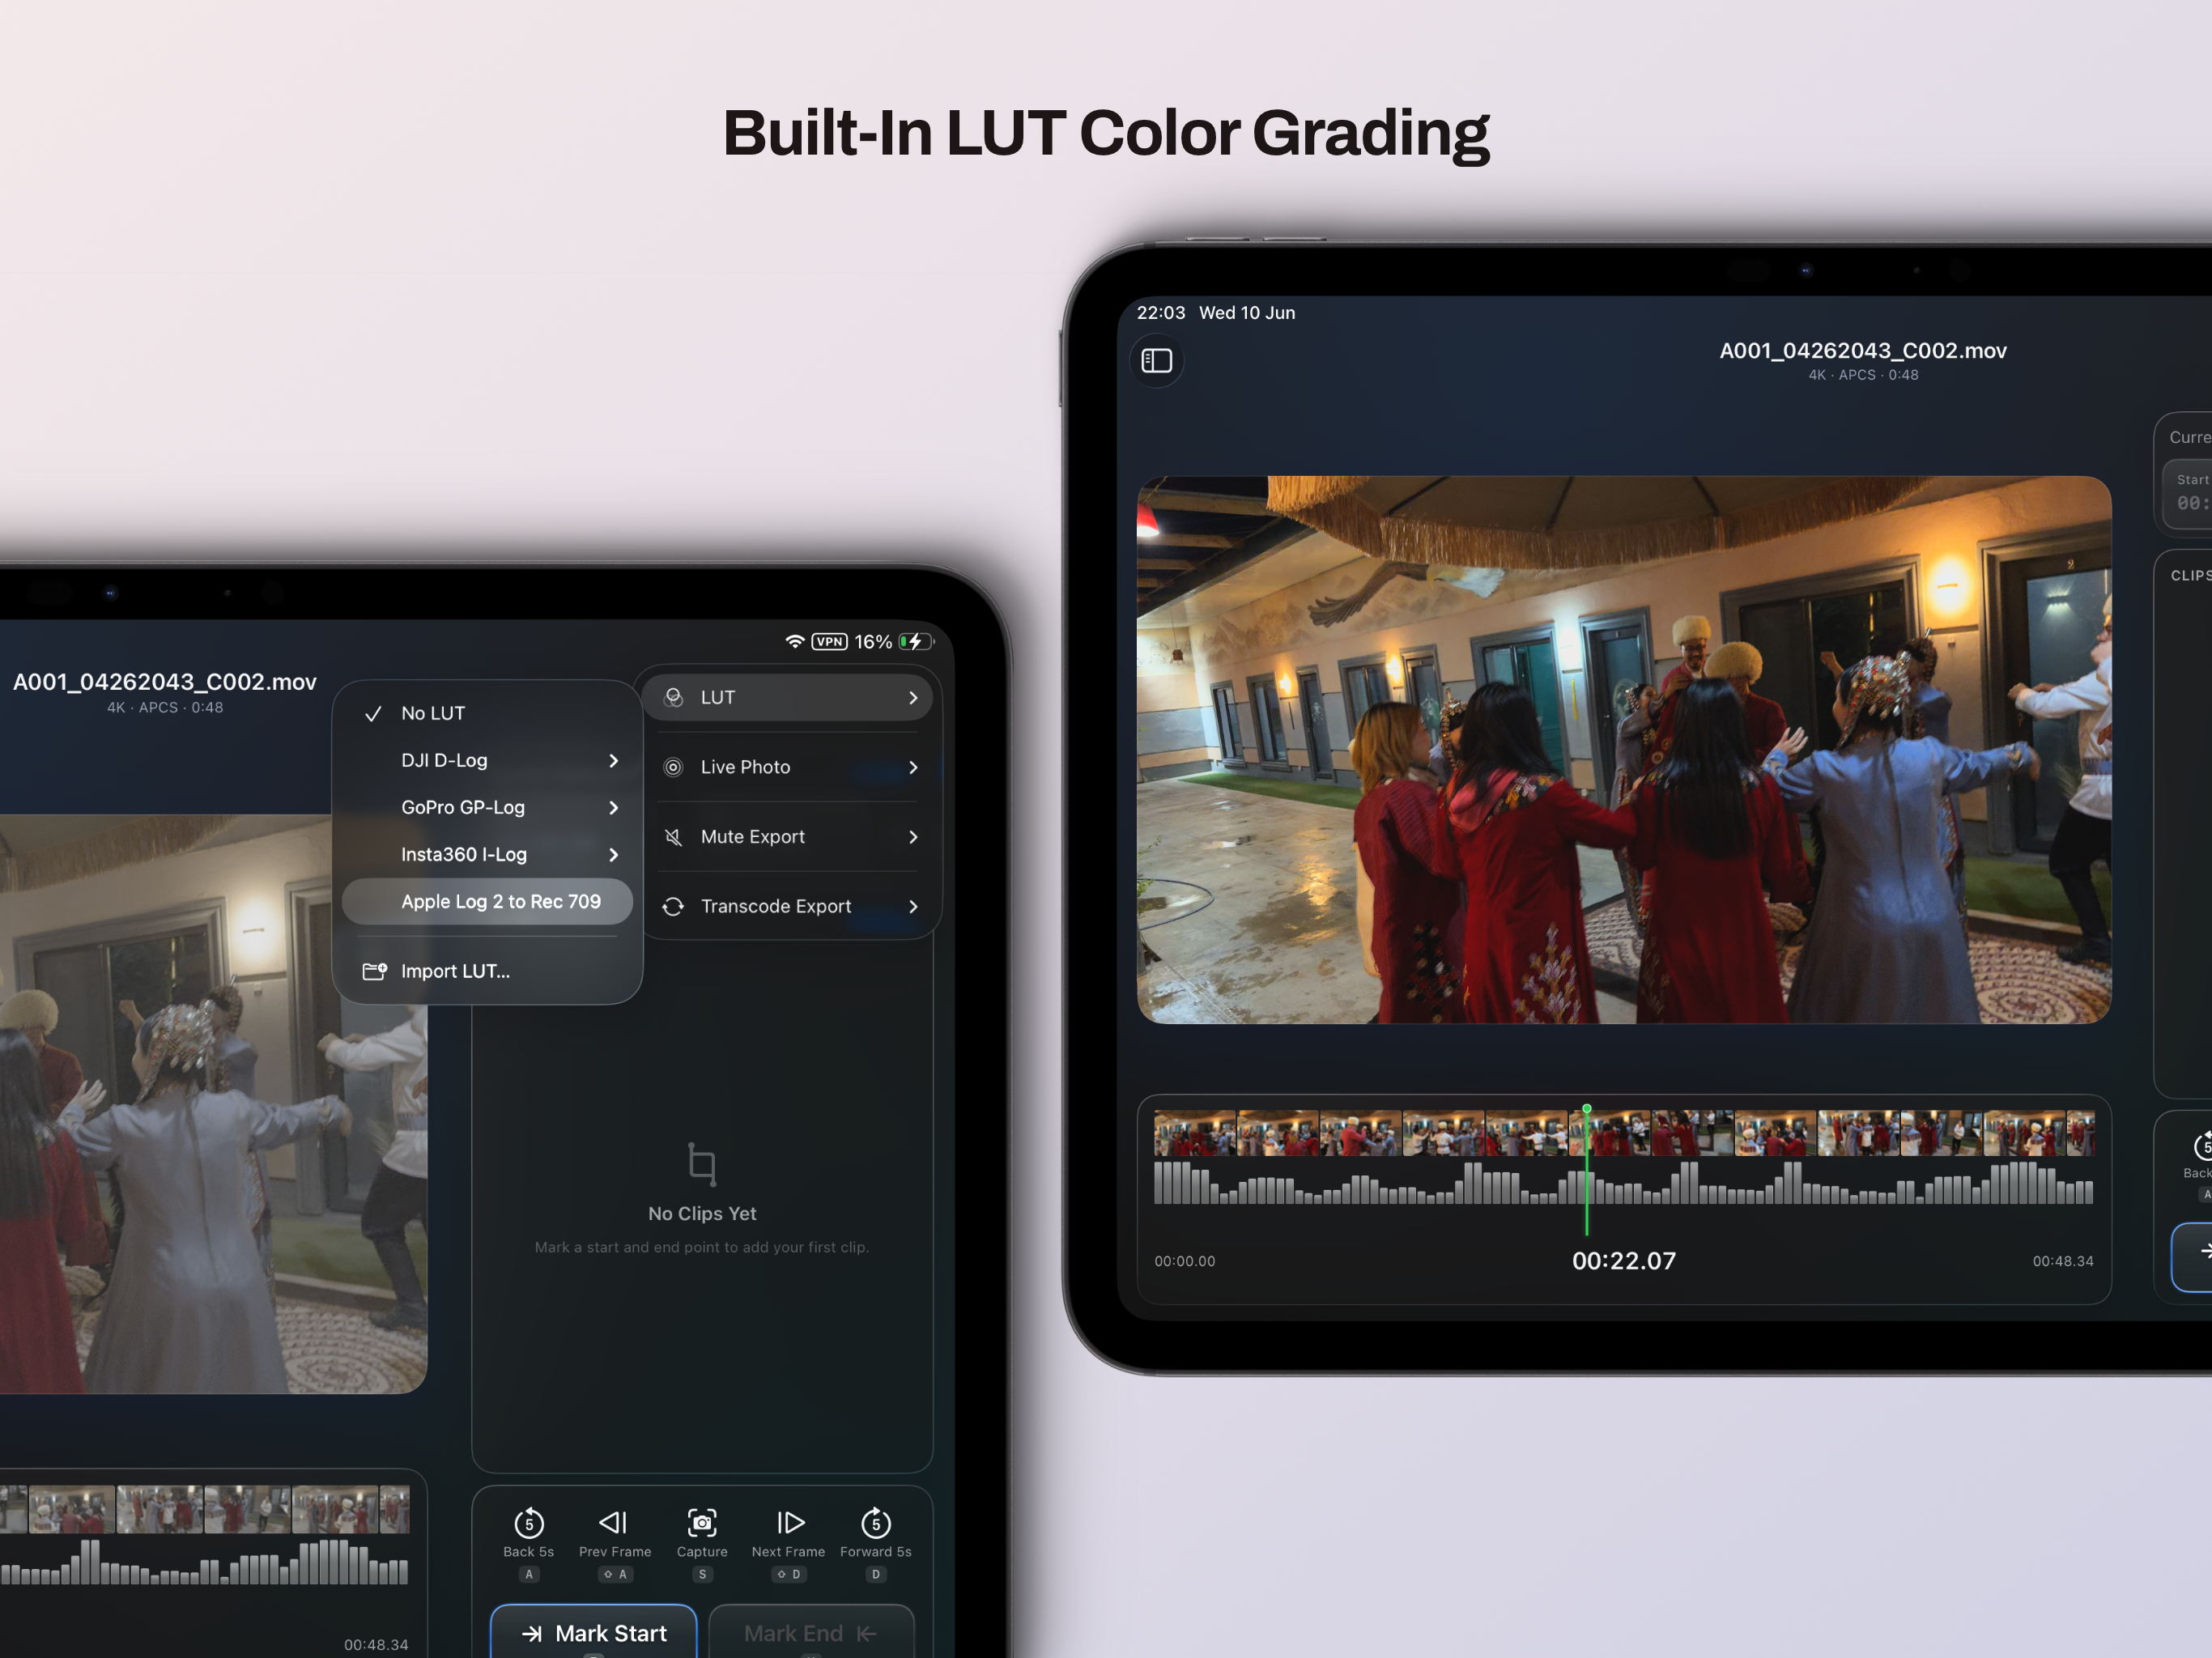Click the charging battery icon
This screenshot has width=2212, height=1658.
tap(915, 641)
